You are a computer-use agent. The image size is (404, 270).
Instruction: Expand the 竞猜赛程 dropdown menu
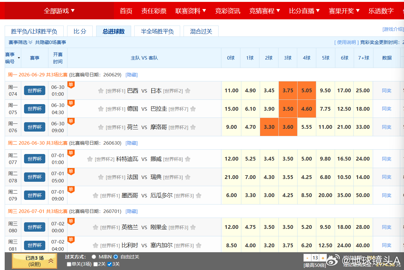pos(265,11)
